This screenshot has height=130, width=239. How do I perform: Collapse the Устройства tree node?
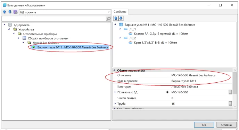click(9, 29)
